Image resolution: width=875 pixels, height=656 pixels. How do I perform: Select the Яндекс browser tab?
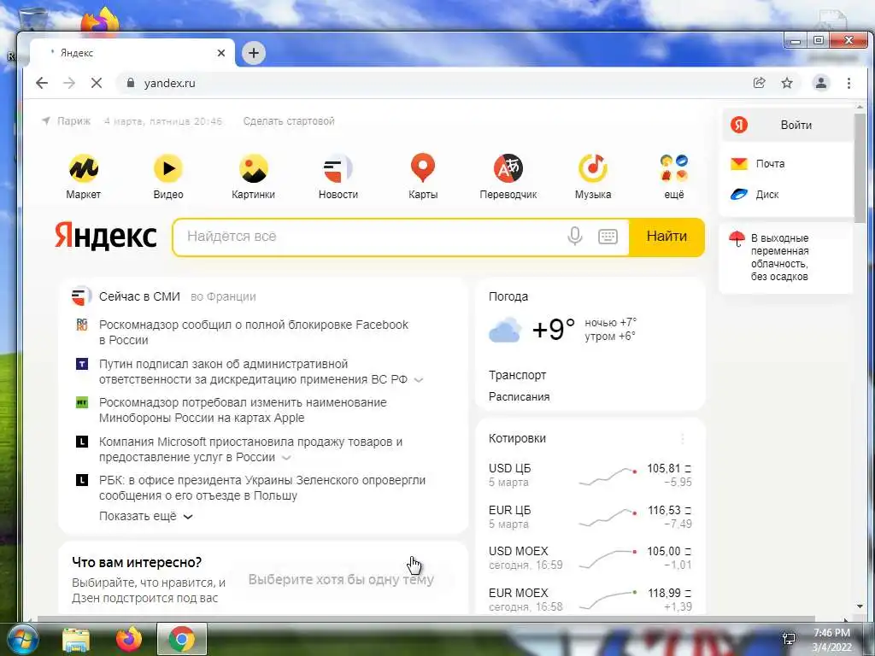[131, 53]
